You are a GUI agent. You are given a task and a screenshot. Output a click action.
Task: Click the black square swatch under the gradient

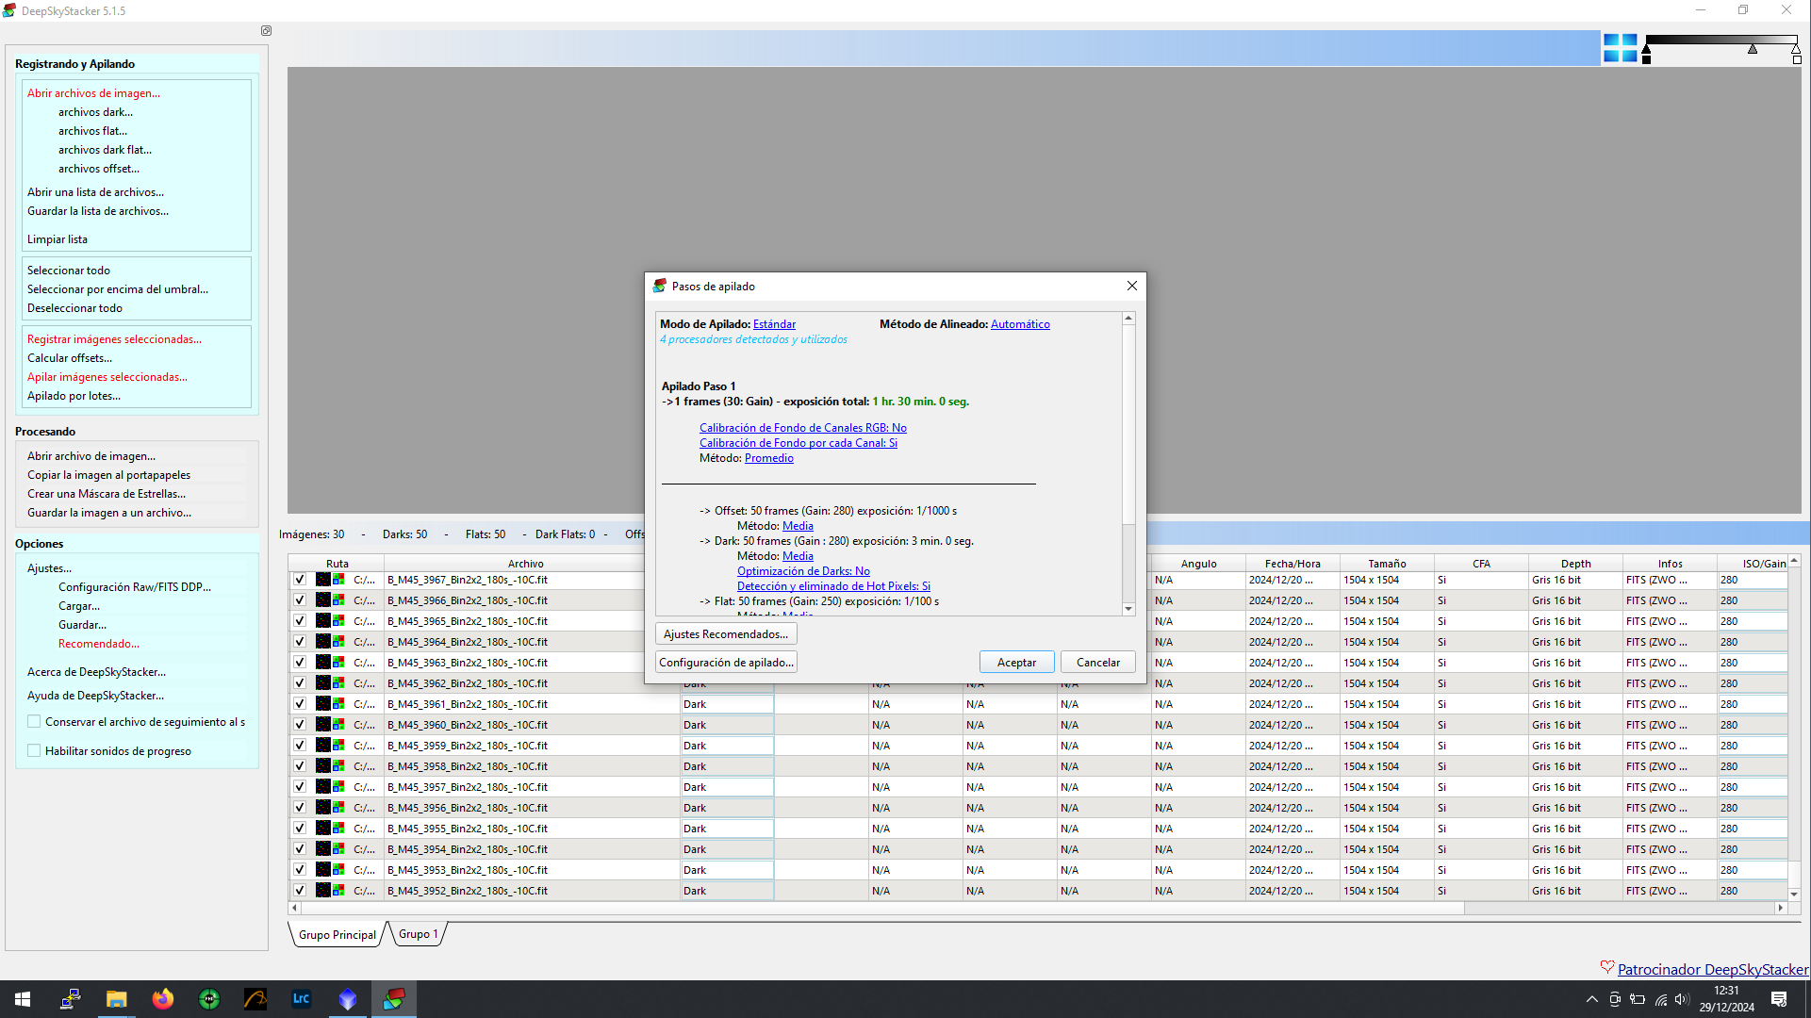(x=1646, y=59)
